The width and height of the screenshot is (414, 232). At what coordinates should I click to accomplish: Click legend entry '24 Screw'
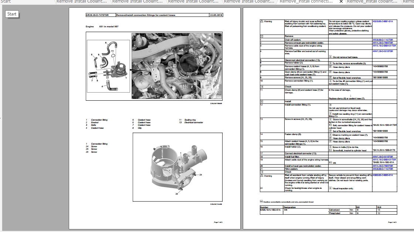91,146
